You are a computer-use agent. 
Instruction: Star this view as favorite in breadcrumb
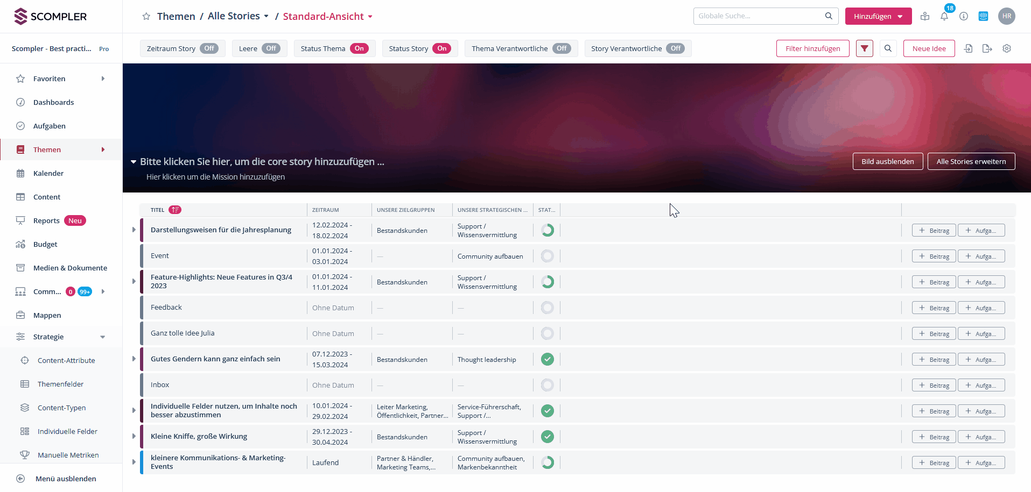tap(146, 16)
